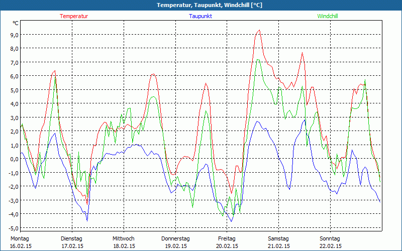Click the -1,0 y-axis value
Screen dimensions: 402x251
click(13, 173)
